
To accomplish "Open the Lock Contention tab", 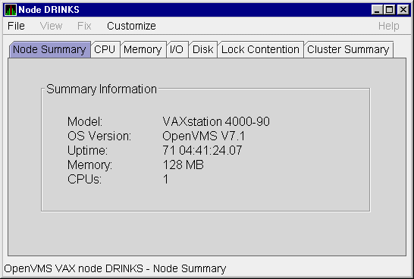I will click(260, 49).
